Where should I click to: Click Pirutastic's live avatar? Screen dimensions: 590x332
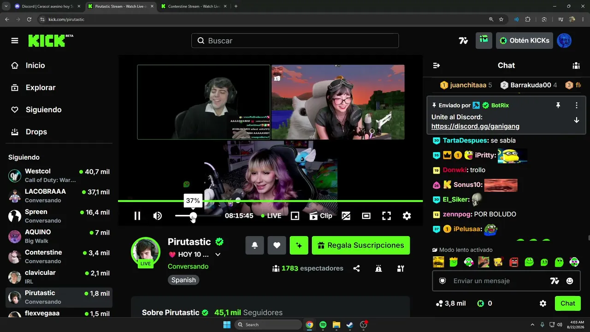click(146, 252)
